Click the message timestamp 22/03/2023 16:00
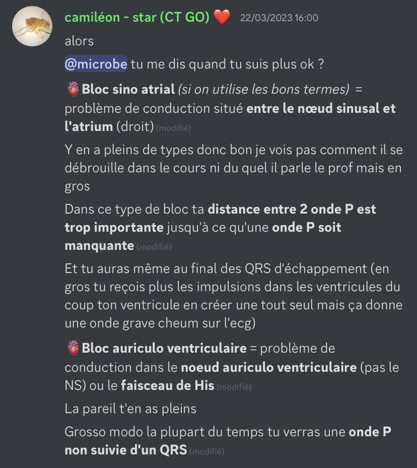The width and height of the screenshot is (417, 468). pos(279,18)
